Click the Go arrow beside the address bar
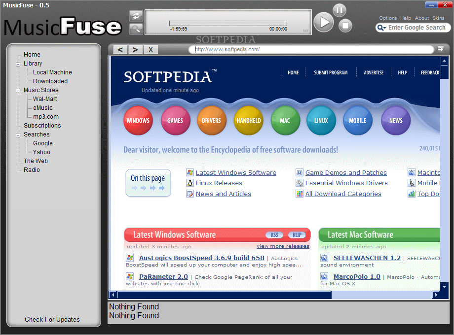 click(x=440, y=49)
